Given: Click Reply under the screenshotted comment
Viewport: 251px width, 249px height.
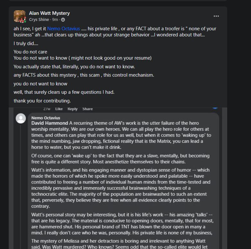Looking at the screenshot, I should click(x=72, y=109).
